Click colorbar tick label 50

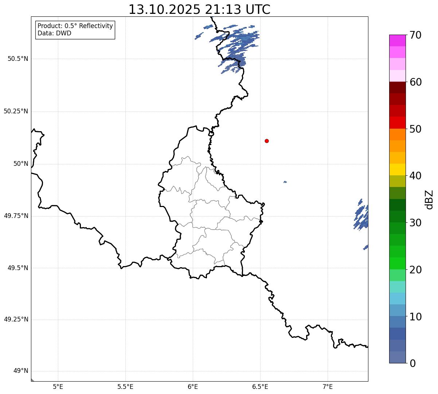[415, 129]
